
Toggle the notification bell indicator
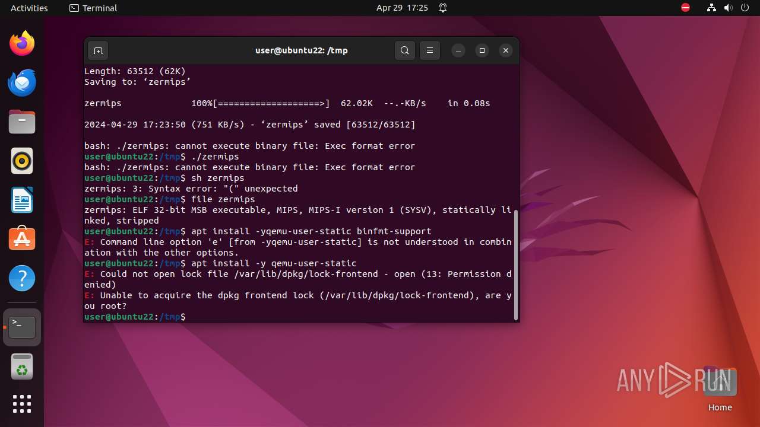point(443,8)
